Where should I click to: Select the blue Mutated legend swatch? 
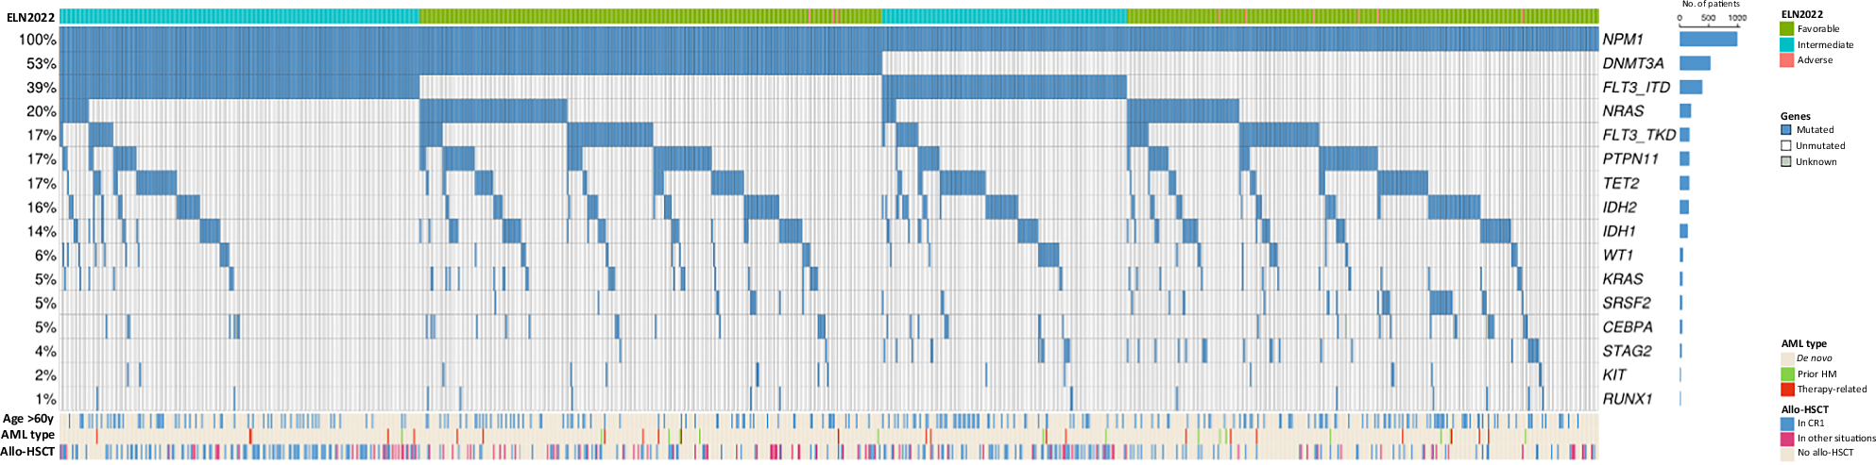1786,130
